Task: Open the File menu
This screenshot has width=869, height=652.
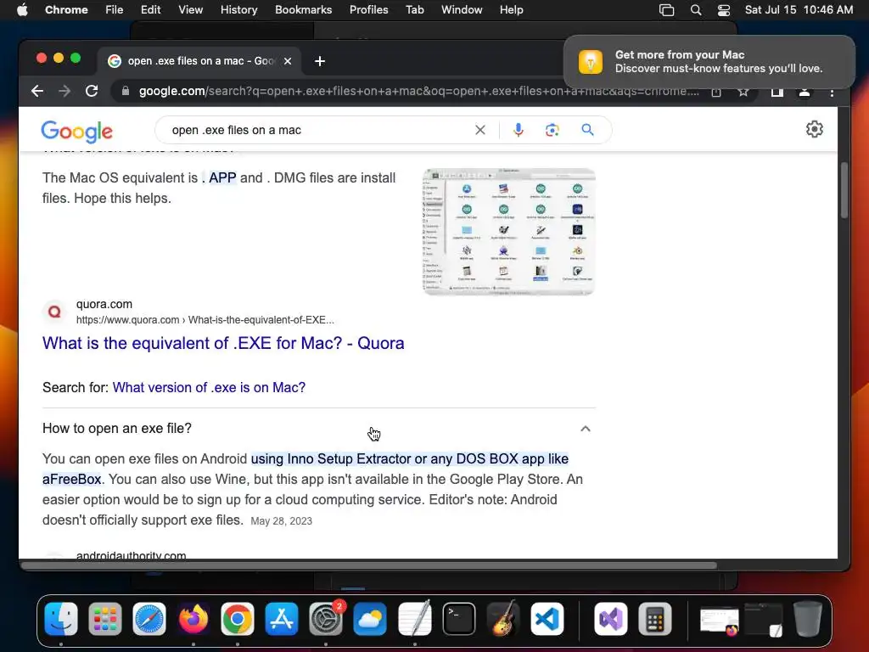Action: pos(115,10)
